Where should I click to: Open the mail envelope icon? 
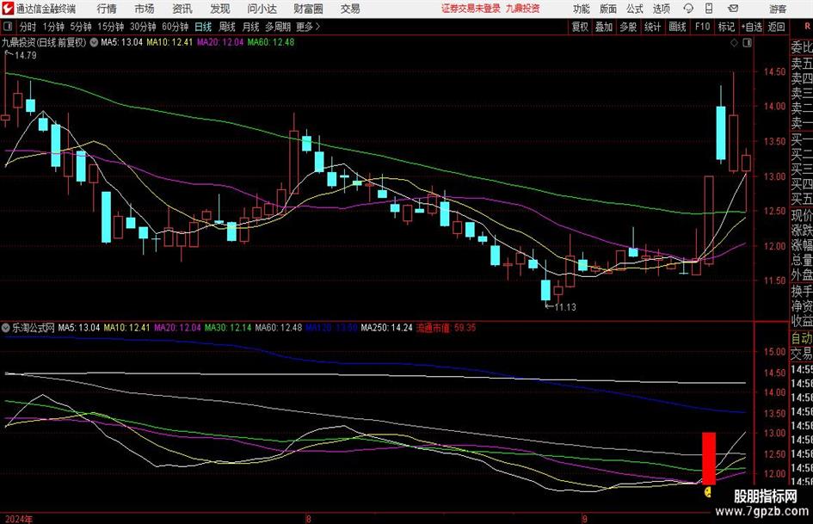click(x=733, y=9)
